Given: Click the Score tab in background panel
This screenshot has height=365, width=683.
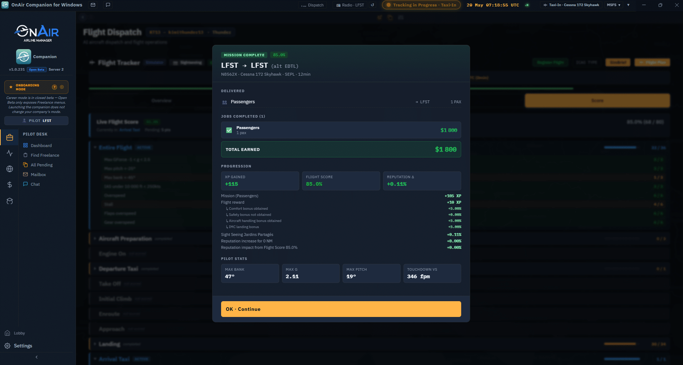Looking at the screenshot, I should (x=597, y=101).
